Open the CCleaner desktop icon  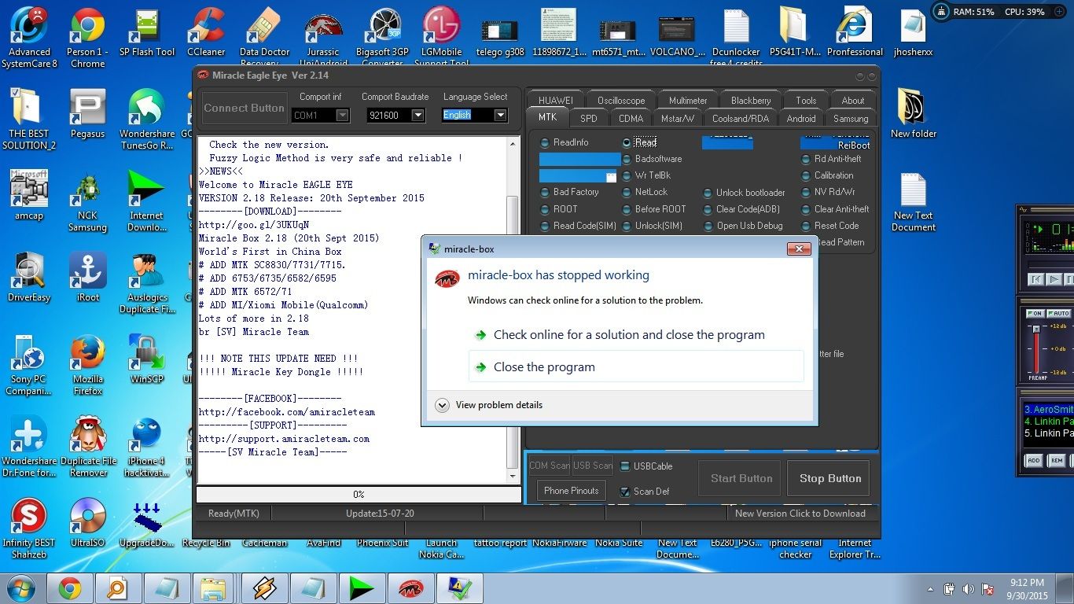206,30
